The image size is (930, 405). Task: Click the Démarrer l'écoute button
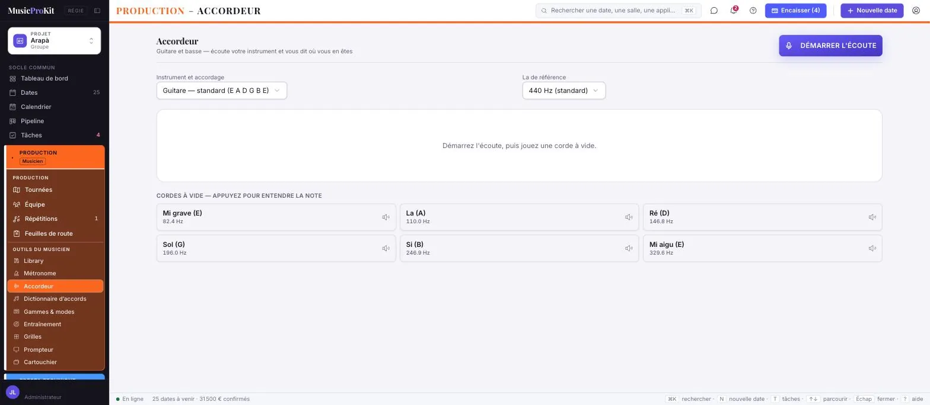pyautogui.click(x=830, y=46)
